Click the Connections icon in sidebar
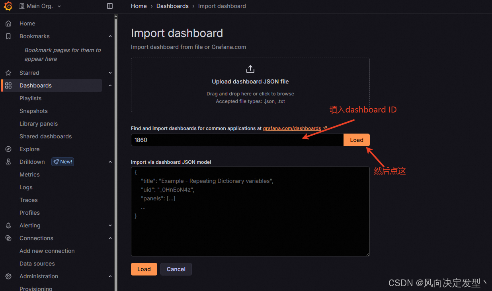Image resolution: width=492 pixels, height=291 pixels. click(8, 238)
